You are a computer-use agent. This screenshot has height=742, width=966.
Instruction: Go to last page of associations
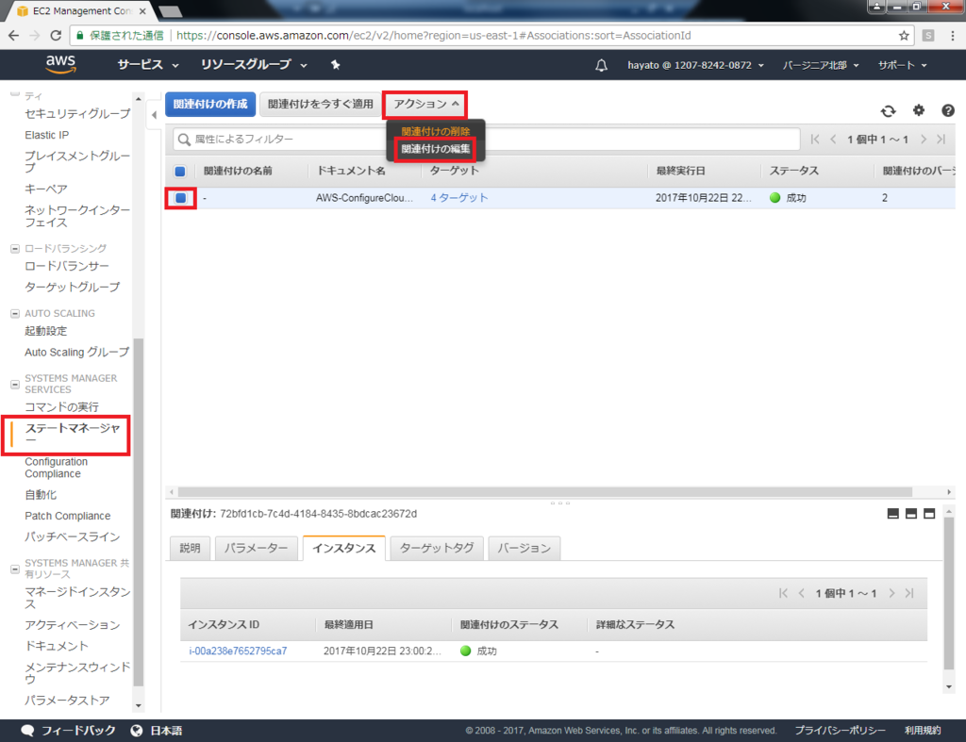click(941, 140)
